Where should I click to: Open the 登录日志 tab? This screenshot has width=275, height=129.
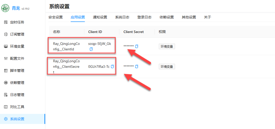click(144, 17)
